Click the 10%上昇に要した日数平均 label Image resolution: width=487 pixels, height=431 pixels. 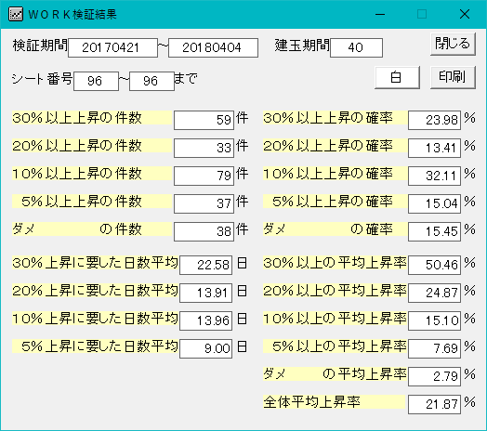95,319
